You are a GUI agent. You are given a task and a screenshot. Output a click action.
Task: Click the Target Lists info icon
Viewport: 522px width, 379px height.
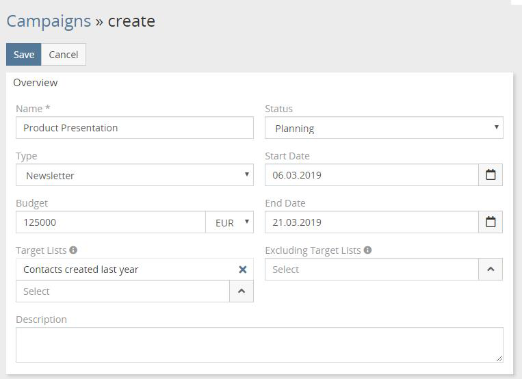tap(73, 250)
